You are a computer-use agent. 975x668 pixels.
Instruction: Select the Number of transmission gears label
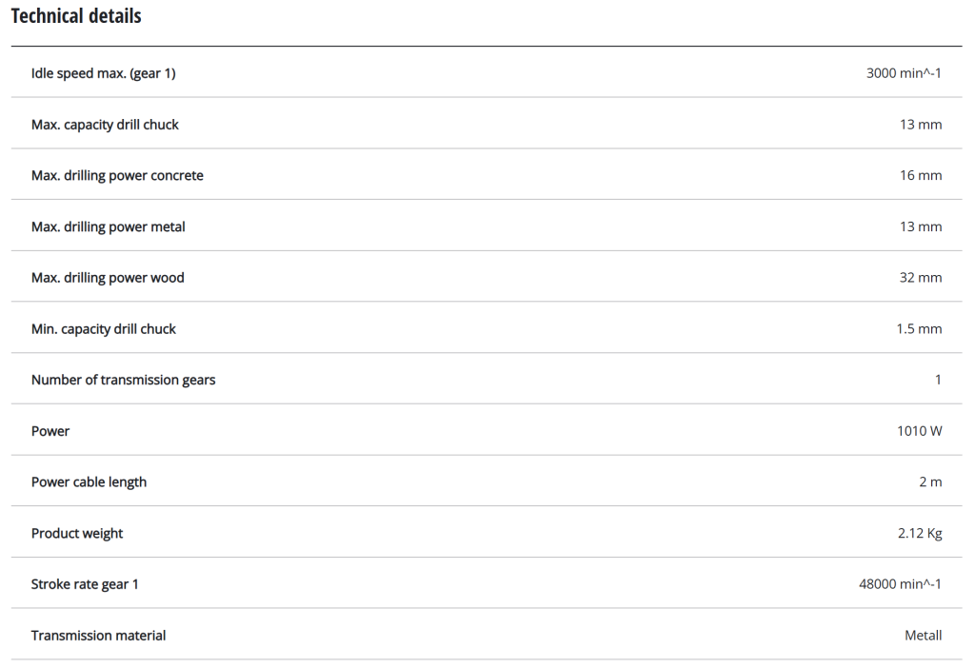coord(123,380)
